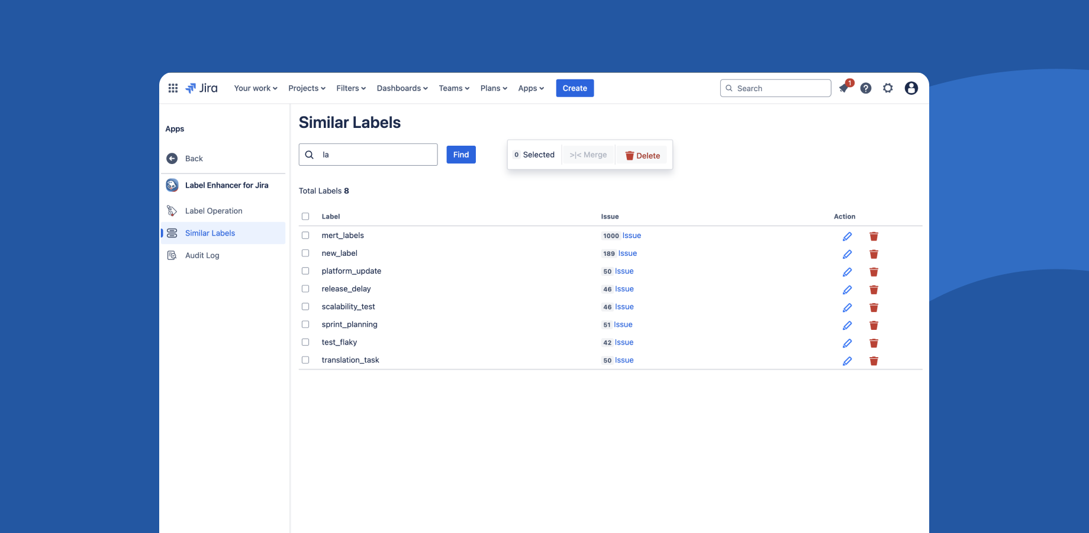1089x533 pixels.
Task: Delete the release_delay label trash icon
Action: coord(874,290)
